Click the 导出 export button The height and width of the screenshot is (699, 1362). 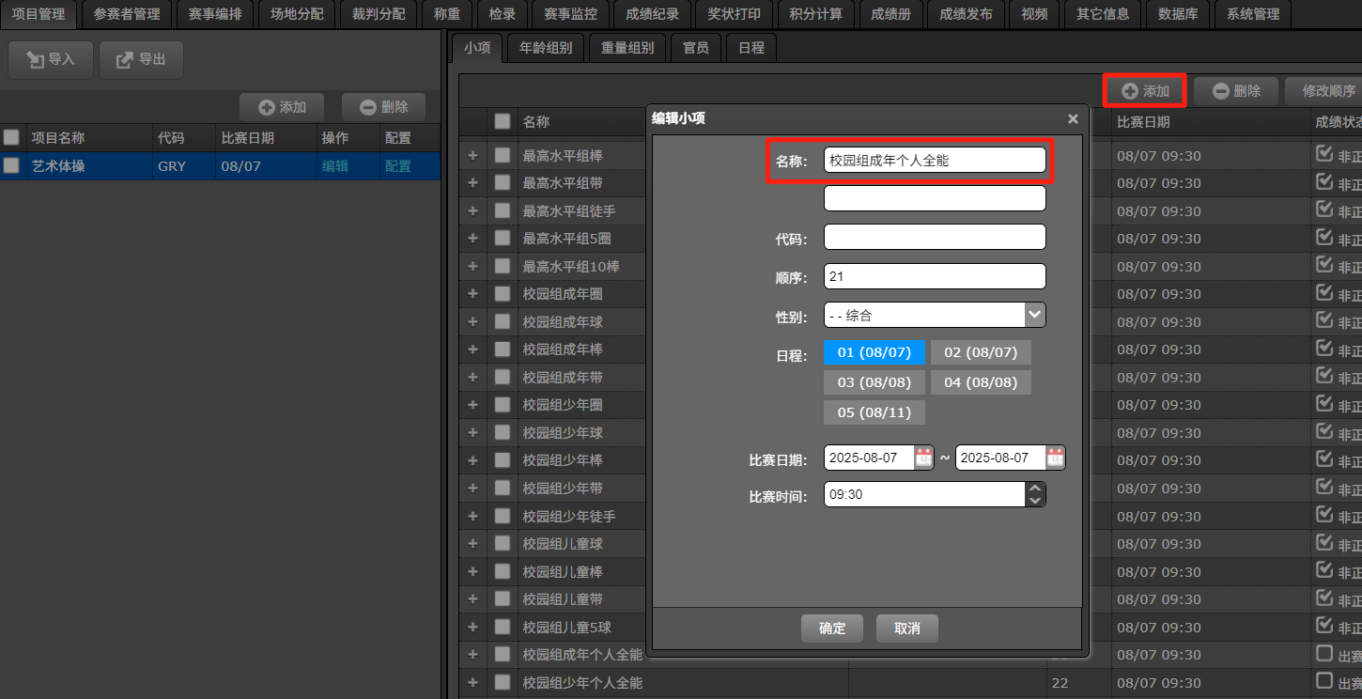(x=141, y=60)
